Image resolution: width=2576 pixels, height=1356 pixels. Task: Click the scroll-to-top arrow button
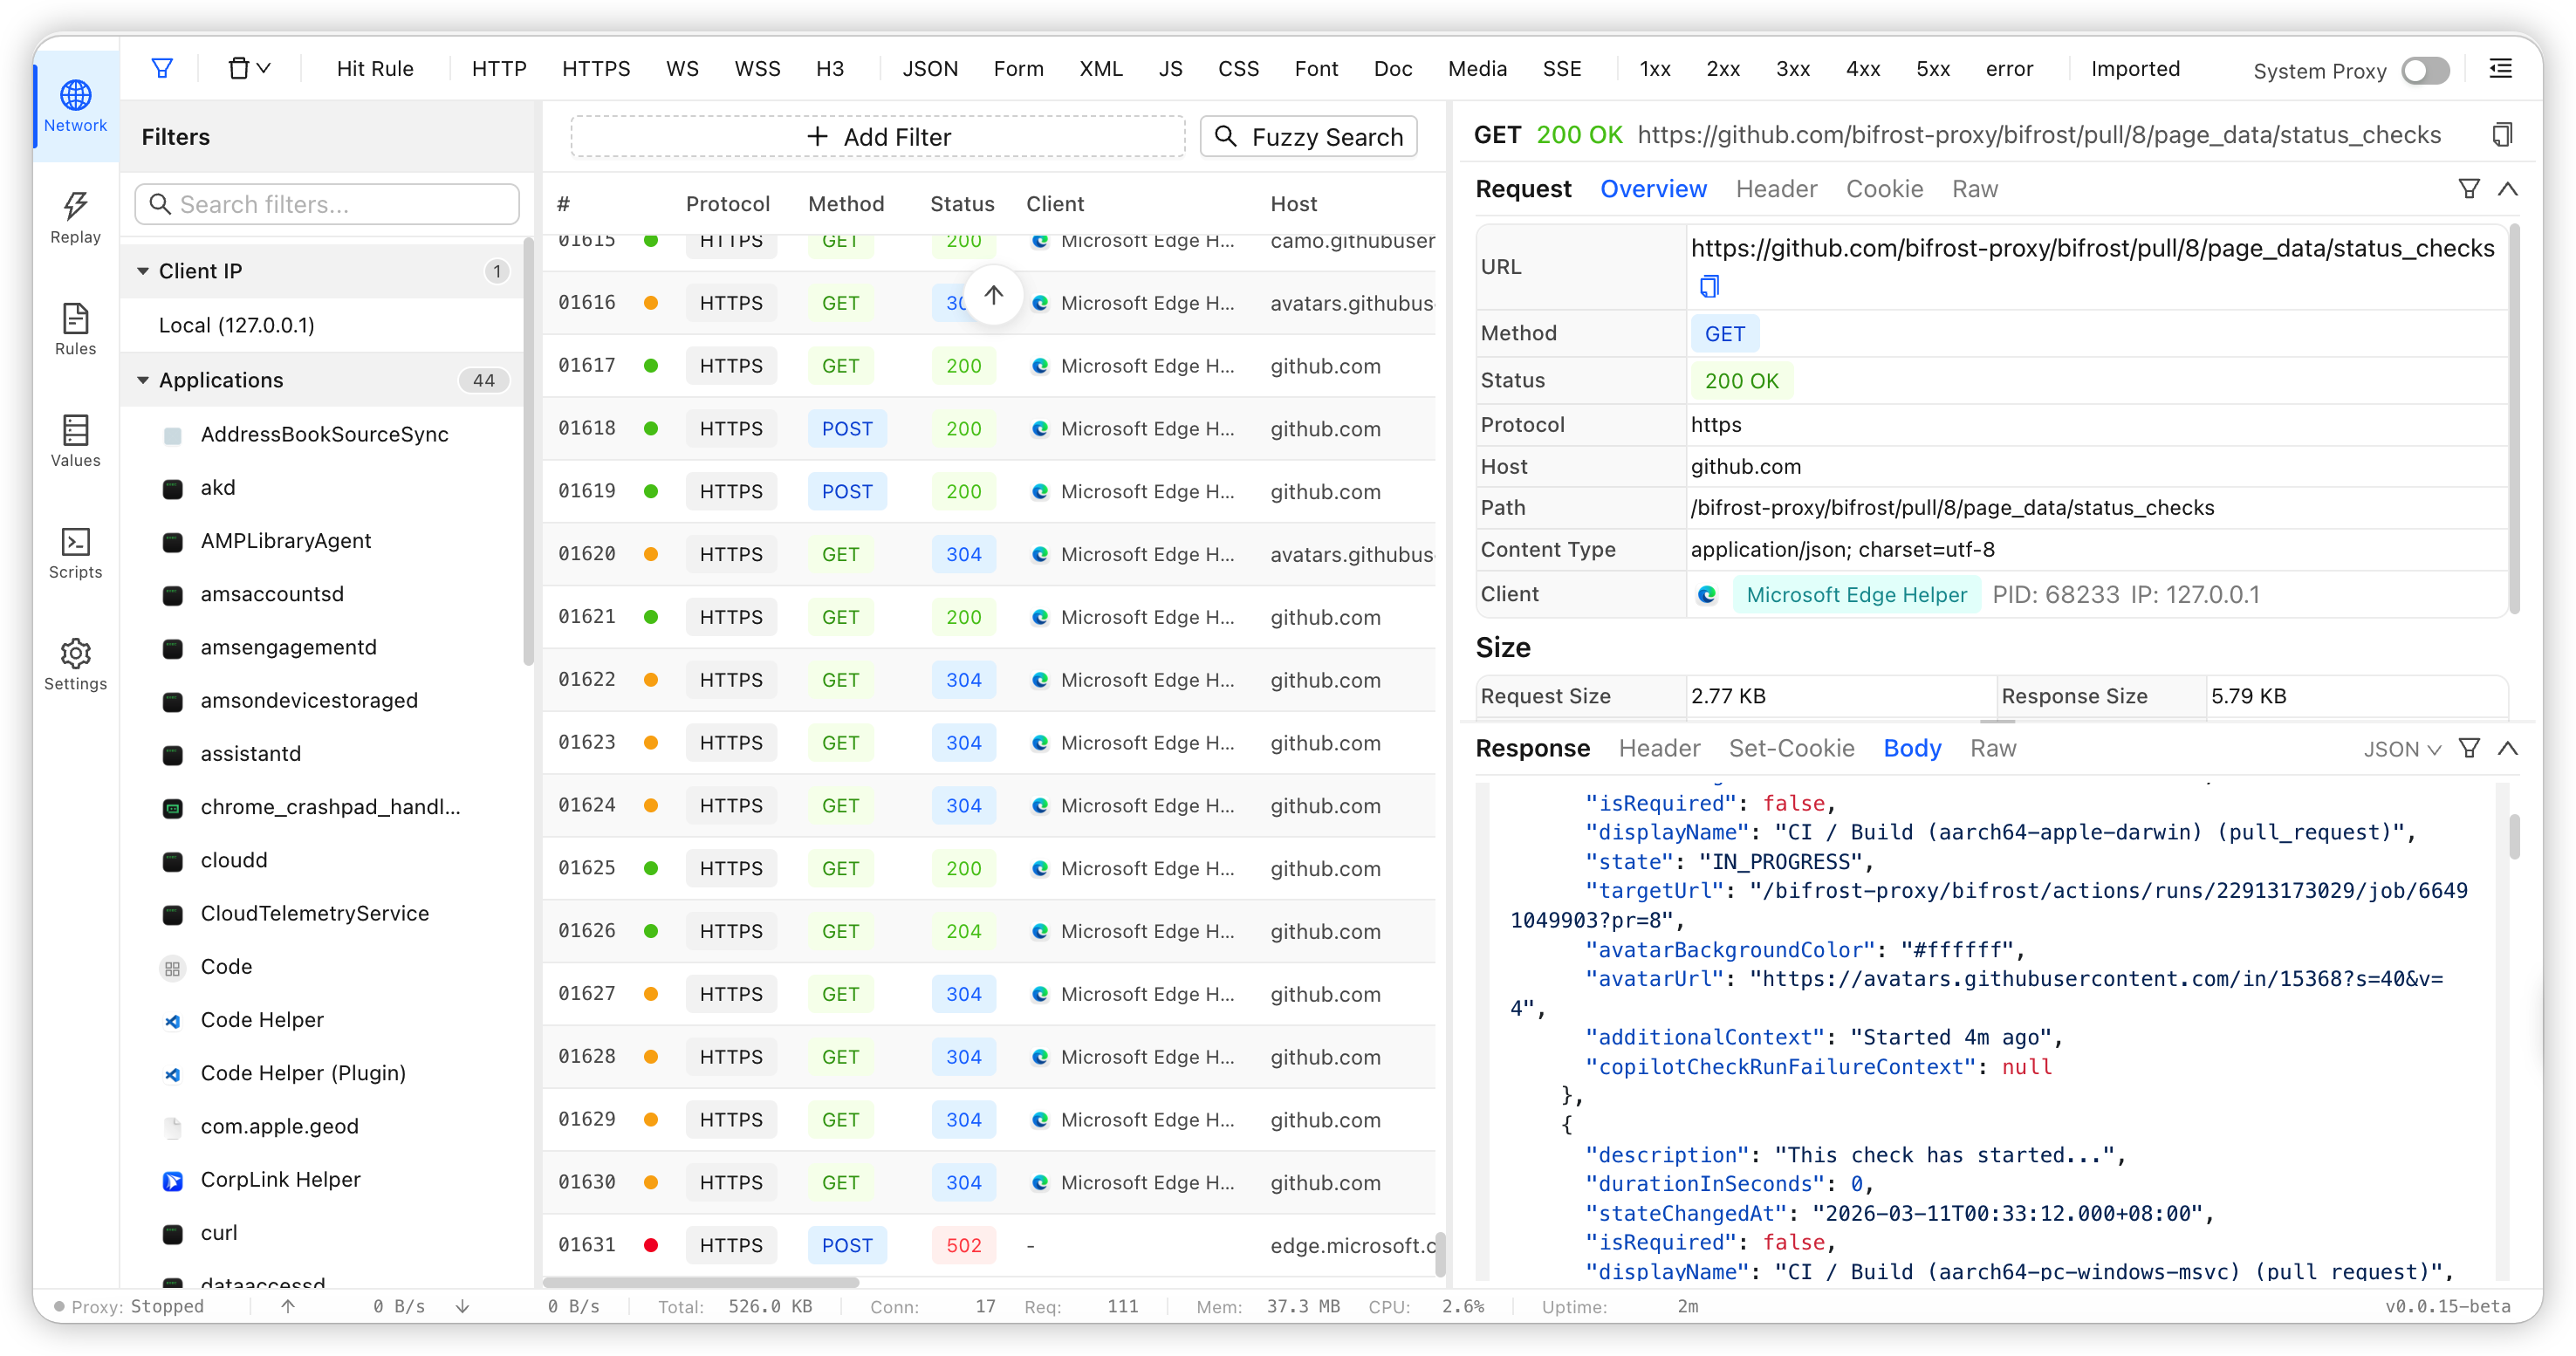(992, 295)
